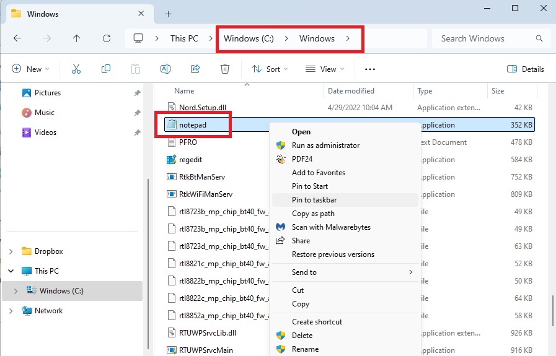Click the chevron after Windows in address bar
The image size is (556, 356).
tap(348, 38)
